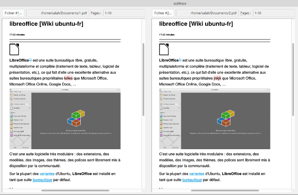
Task: Click the LibreOffice Start Center screenshot in left pane
Action: click(x=65, y=119)
